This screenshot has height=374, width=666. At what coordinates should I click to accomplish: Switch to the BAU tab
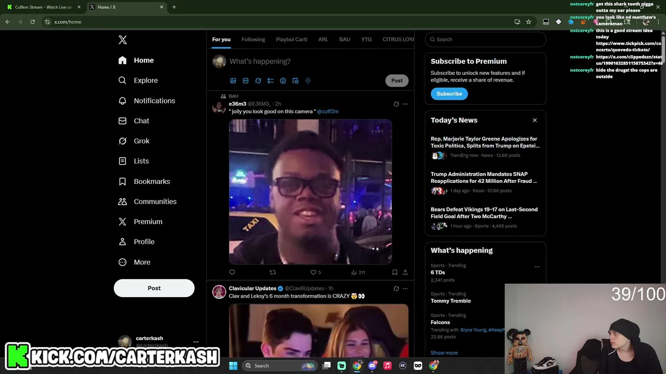point(344,39)
